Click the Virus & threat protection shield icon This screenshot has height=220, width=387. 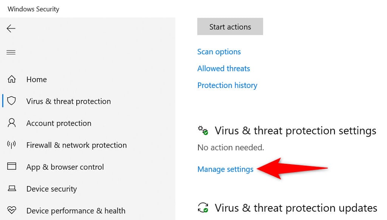[x=12, y=101]
